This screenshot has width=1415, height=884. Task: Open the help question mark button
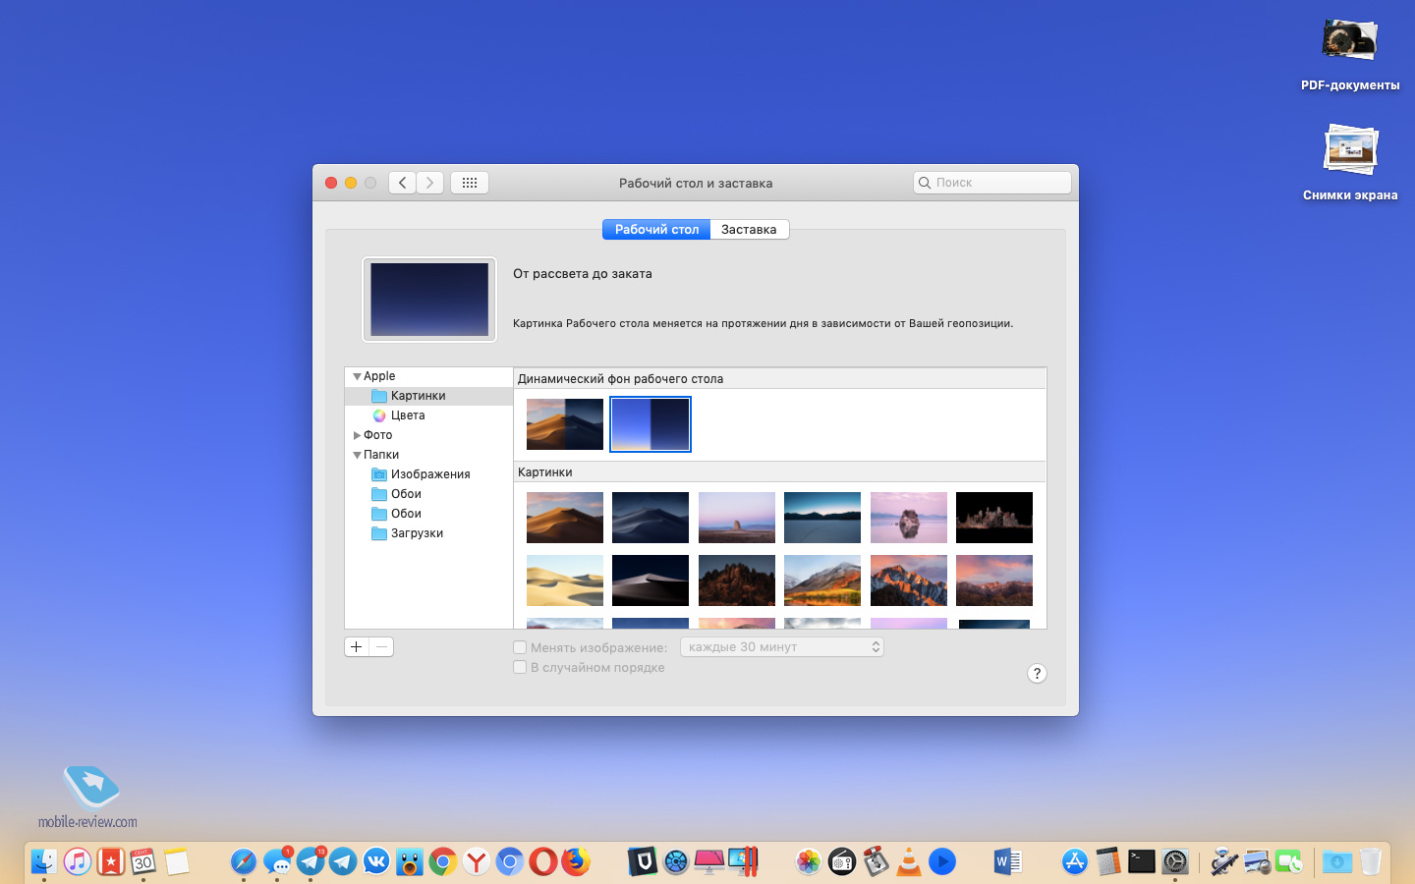point(1037,673)
